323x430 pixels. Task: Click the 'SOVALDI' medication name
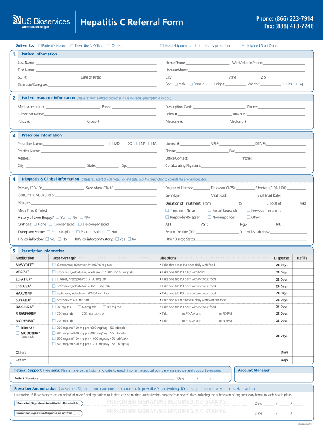23,300
